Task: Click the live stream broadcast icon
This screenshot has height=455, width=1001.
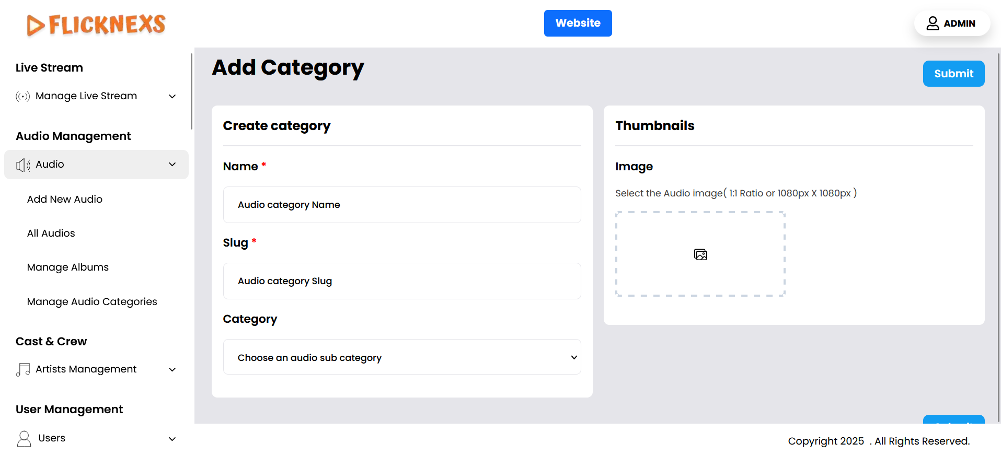Action: tap(22, 96)
